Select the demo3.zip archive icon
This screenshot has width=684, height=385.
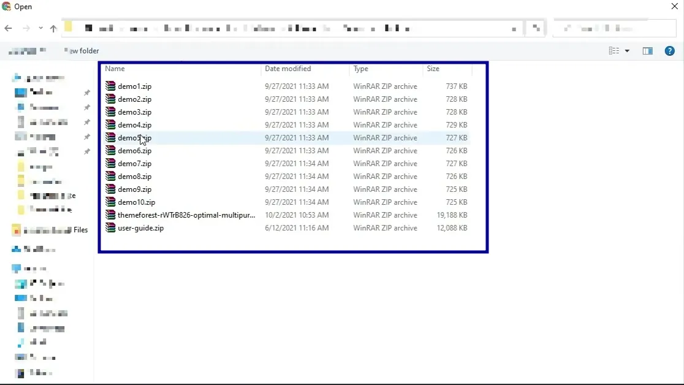point(110,112)
